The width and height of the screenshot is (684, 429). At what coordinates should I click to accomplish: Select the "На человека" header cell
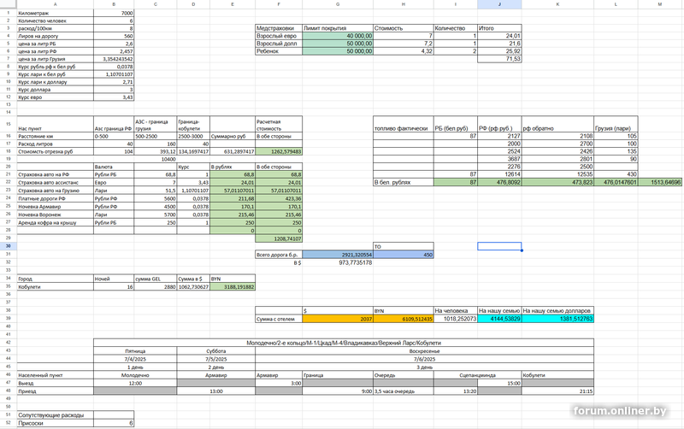(456, 310)
